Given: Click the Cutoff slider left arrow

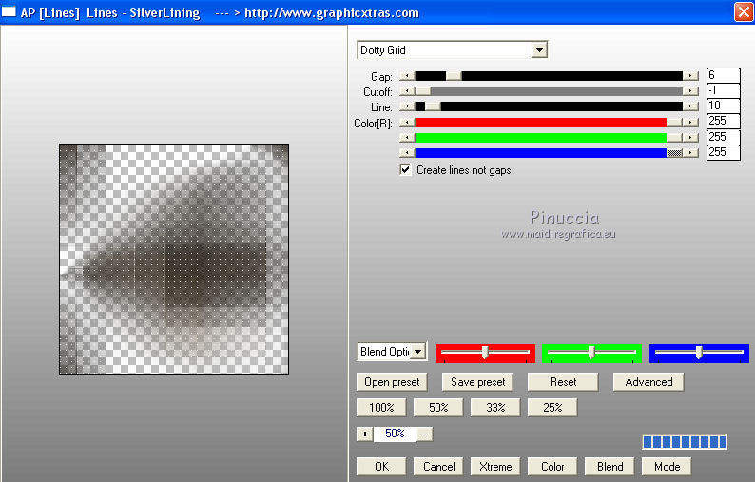Looking at the screenshot, I should pos(407,91).
